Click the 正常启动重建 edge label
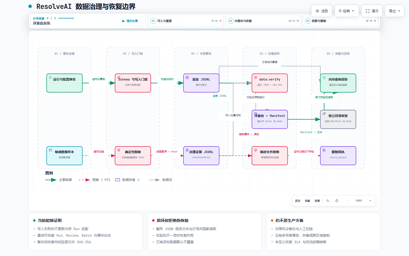 click(270, 62)
